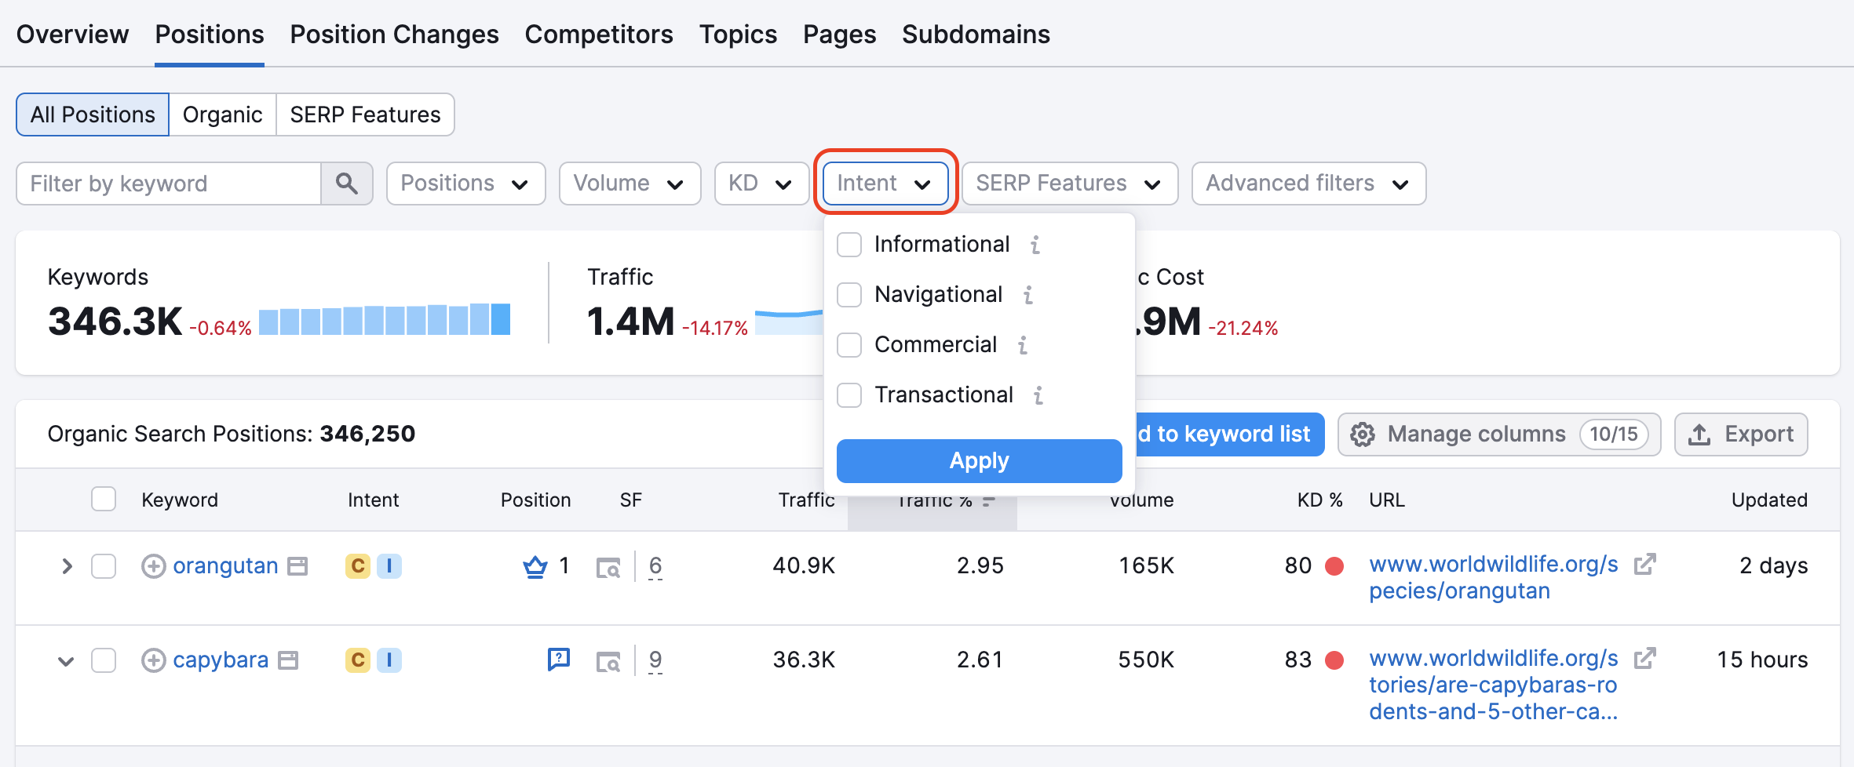
Task: Expand the orangutan row details
Action: pos(67,566)
